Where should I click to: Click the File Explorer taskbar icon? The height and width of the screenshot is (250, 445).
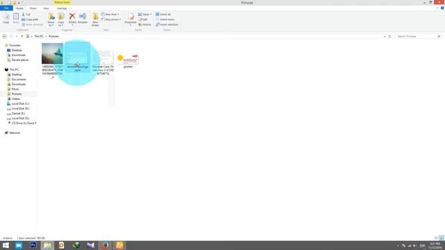(x=47, y=245)
